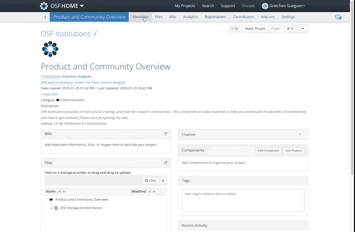Select Product and Community Overview file row

(x=106, y=200)
